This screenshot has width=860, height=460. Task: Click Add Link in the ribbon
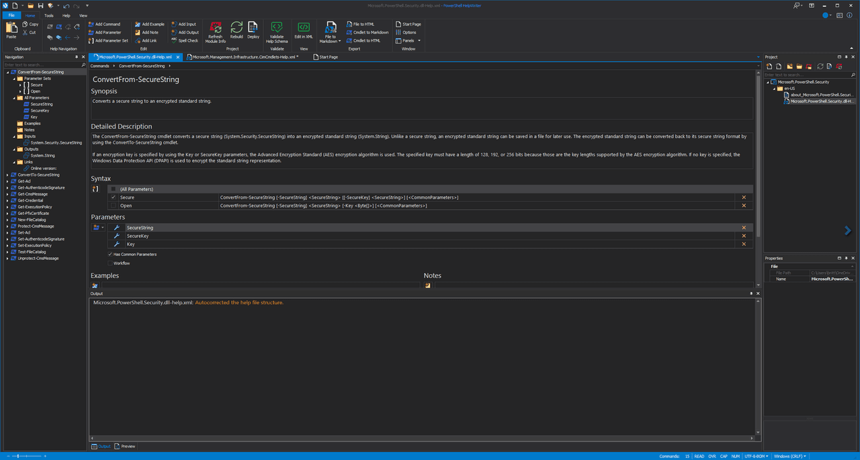click(146, 40)
